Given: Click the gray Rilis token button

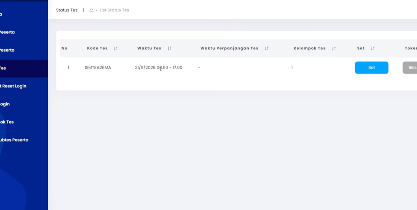Looking at the screenshot, I should 410,68.
